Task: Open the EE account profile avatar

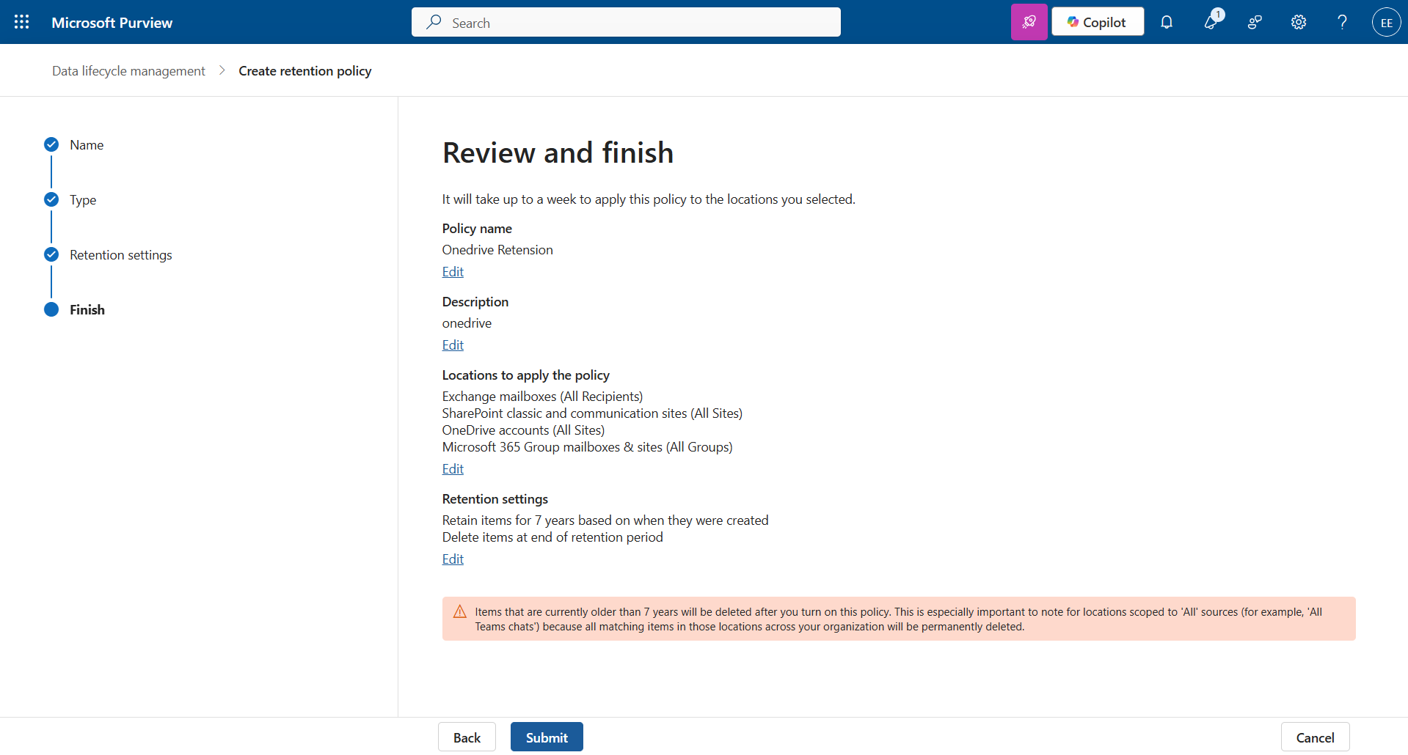Action: coord(1386,22)
